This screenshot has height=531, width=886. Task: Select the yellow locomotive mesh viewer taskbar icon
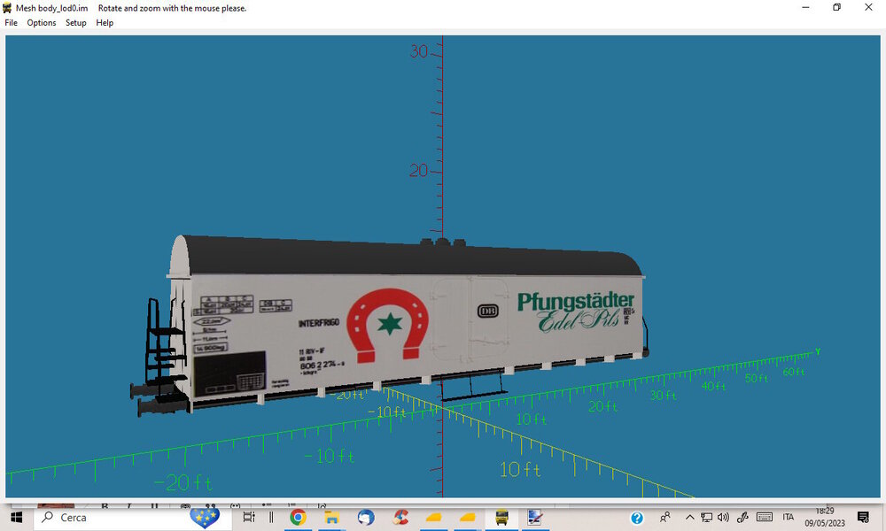501,517
